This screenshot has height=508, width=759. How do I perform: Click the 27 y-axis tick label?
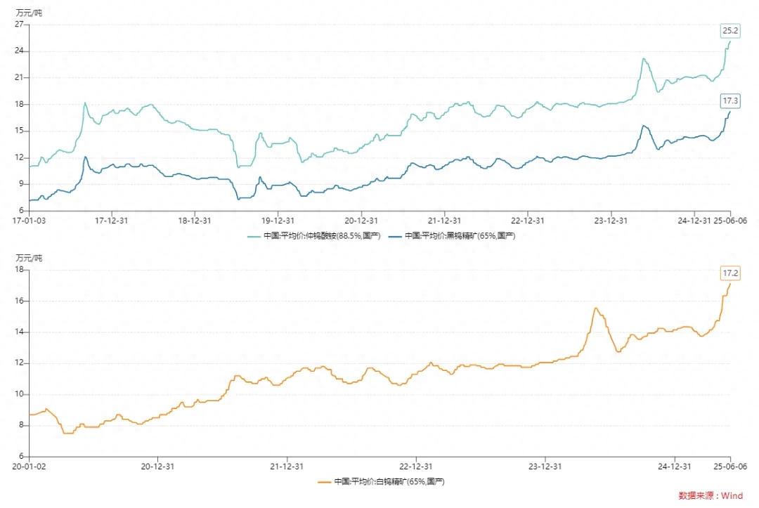point(19,24)
